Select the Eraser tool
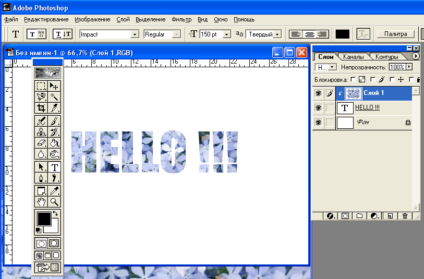The width and height of the screenshot is (424, 279). pos(41,143)
